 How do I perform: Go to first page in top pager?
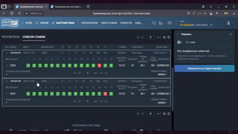click(x=138, y=37)
